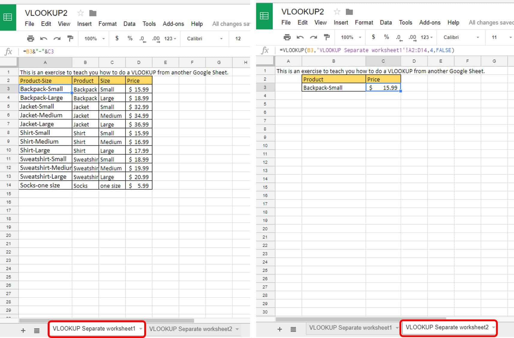Click the redo arrow in the right window
This screenshot has width=514, height=338.
pos(313,37)
